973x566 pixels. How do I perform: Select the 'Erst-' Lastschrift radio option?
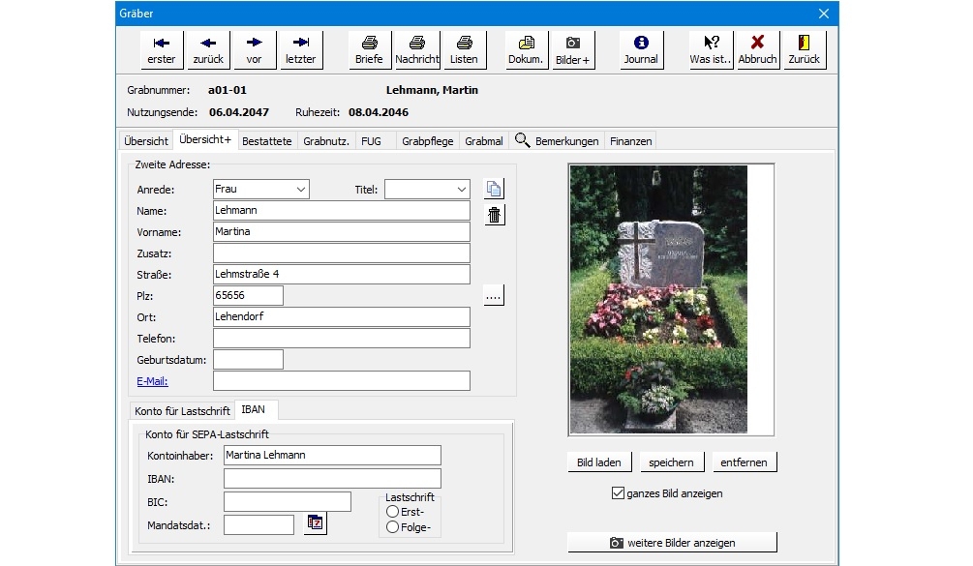[393, 511]
